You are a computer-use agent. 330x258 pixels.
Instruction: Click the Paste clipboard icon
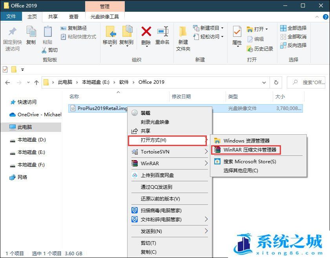pyautogui.click(x=47, y=31)
